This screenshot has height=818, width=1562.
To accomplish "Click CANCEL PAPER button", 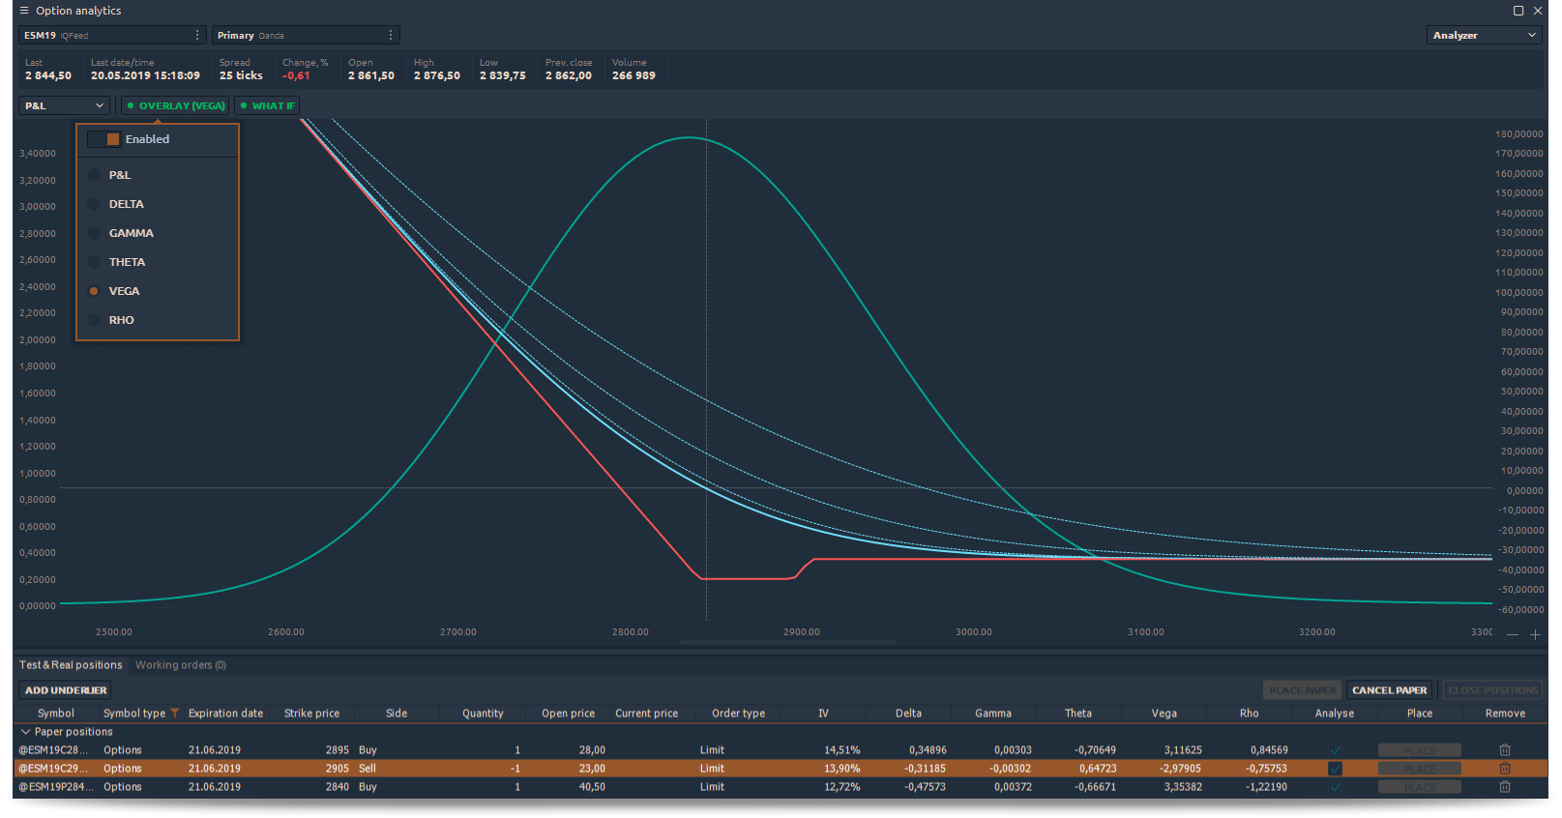I will click(1389, 690).
